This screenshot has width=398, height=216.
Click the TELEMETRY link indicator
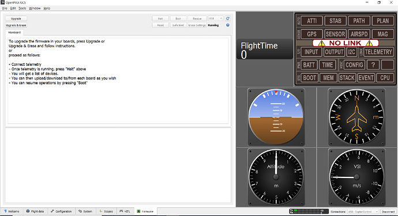378,52
